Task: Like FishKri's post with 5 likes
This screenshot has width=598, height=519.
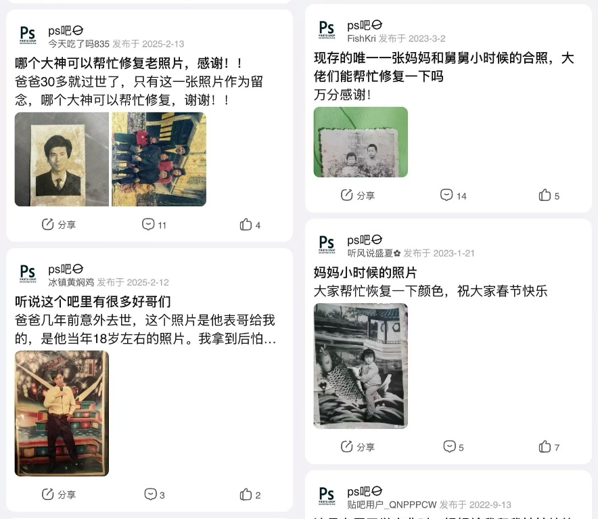Action: [549, 196]
